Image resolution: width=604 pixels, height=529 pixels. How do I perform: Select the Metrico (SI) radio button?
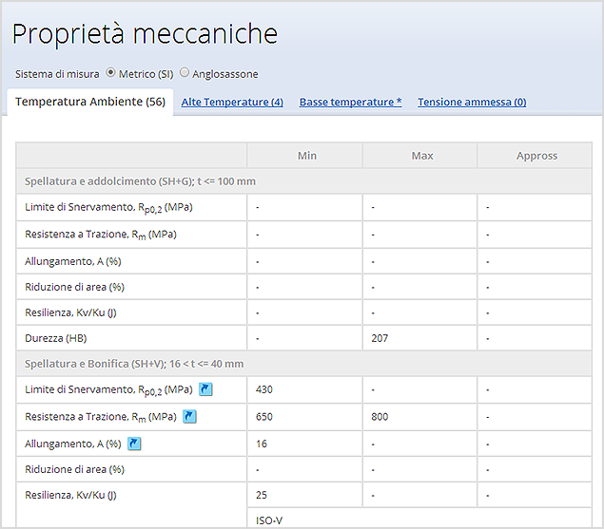[x=110, y=72]
